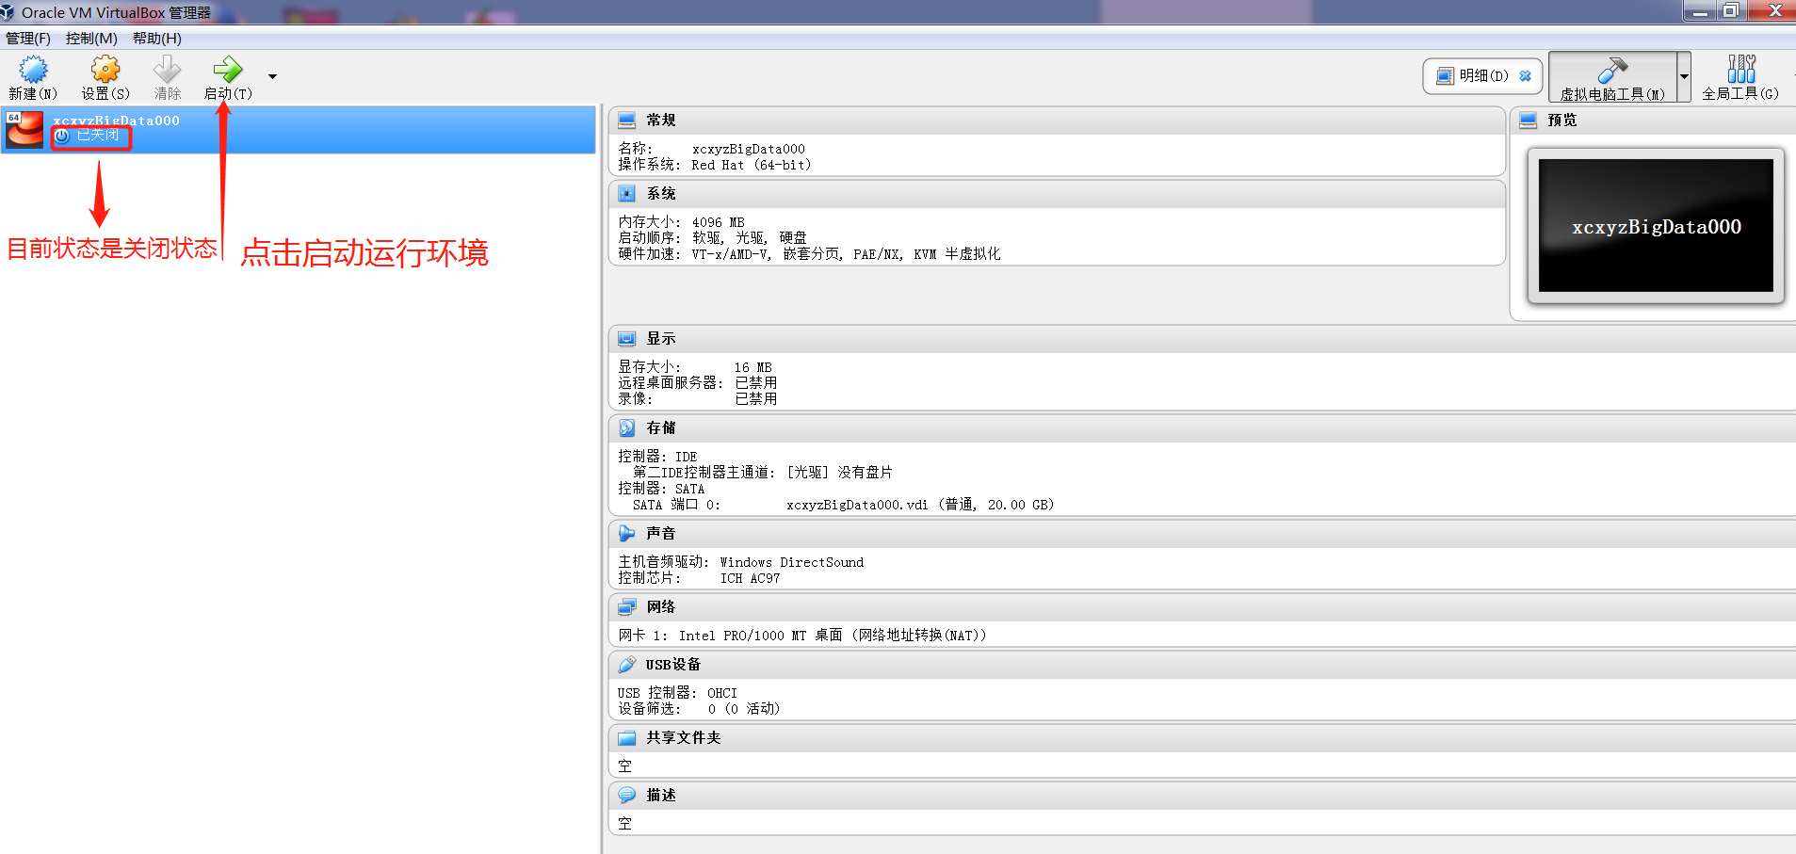The height and width of the screenshot is (854, 1796).
Task: Maximize the VirtualBox manager window
Action: pos(1731,10)
